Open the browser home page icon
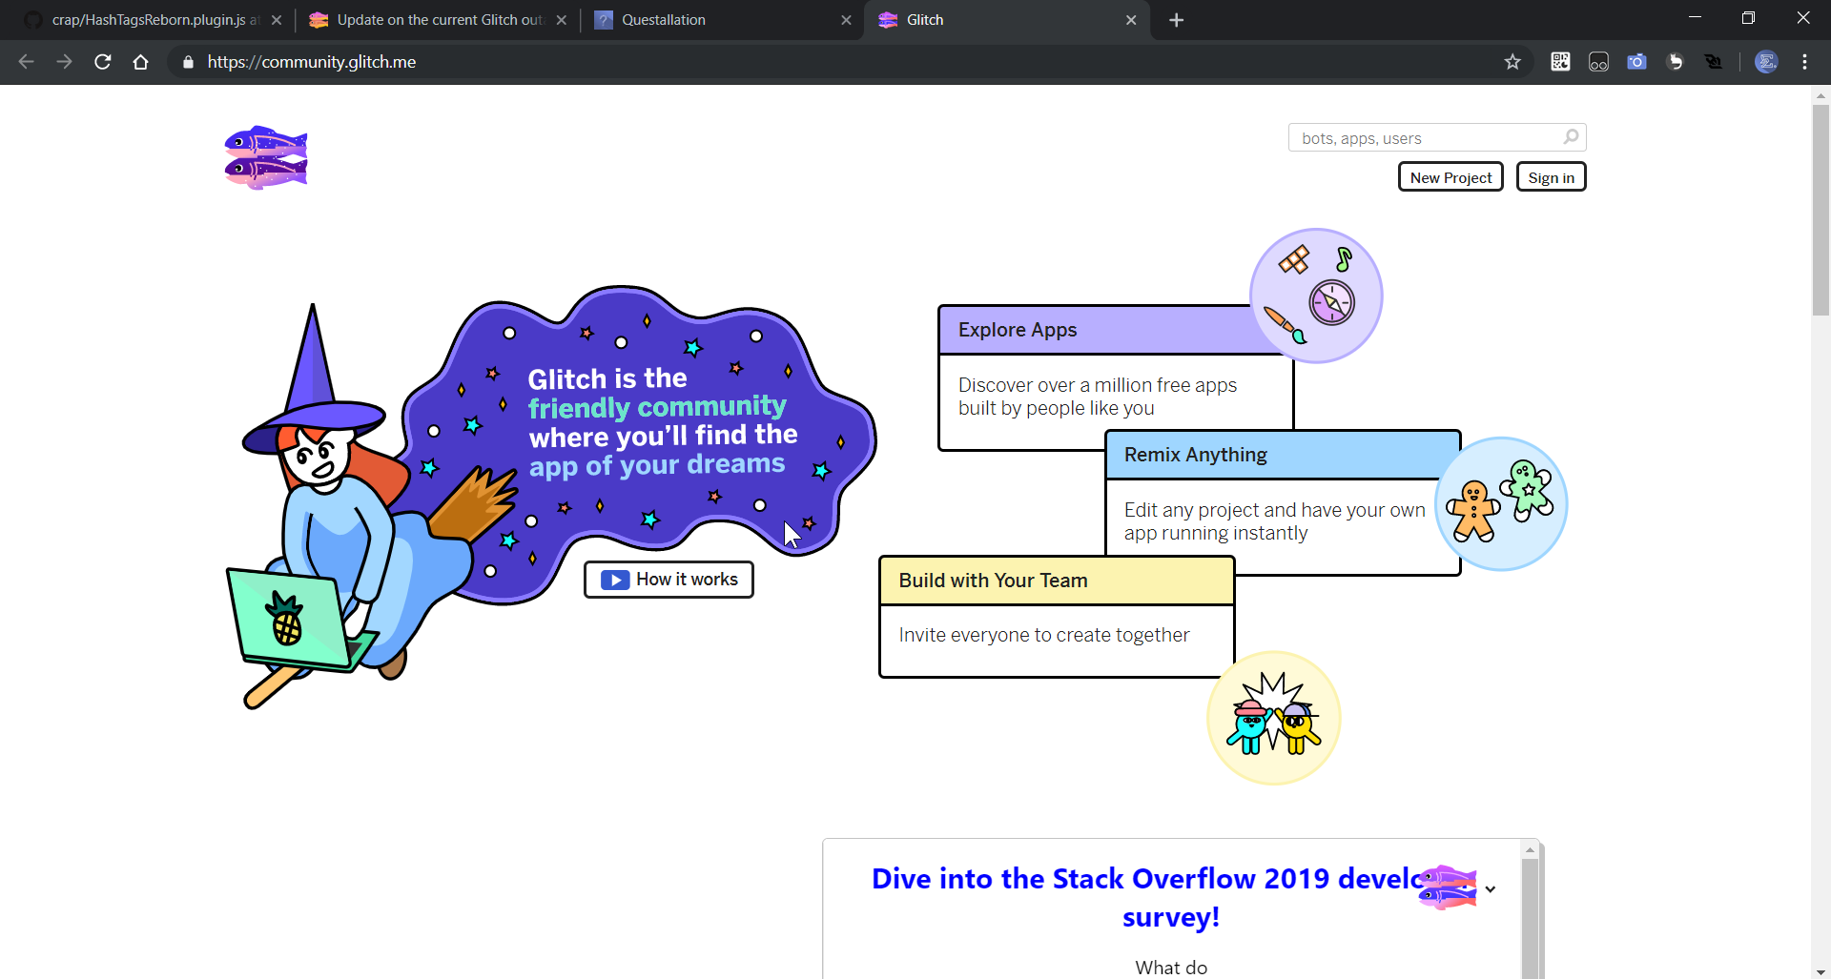The image size is (1831, 979). (141, 62)
